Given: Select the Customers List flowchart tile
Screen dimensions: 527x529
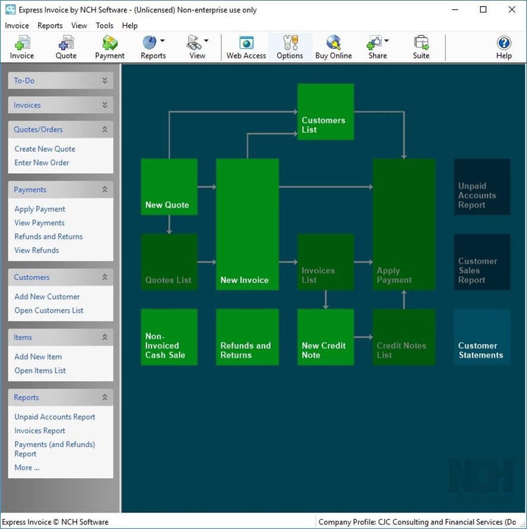Looking at the screenshot, I should 325,112.
